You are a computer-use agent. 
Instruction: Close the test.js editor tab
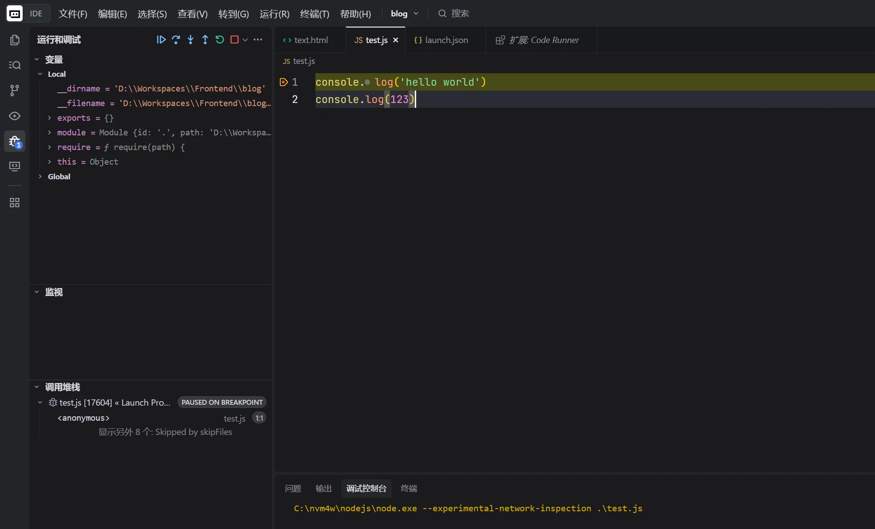(x=395, y=40)
